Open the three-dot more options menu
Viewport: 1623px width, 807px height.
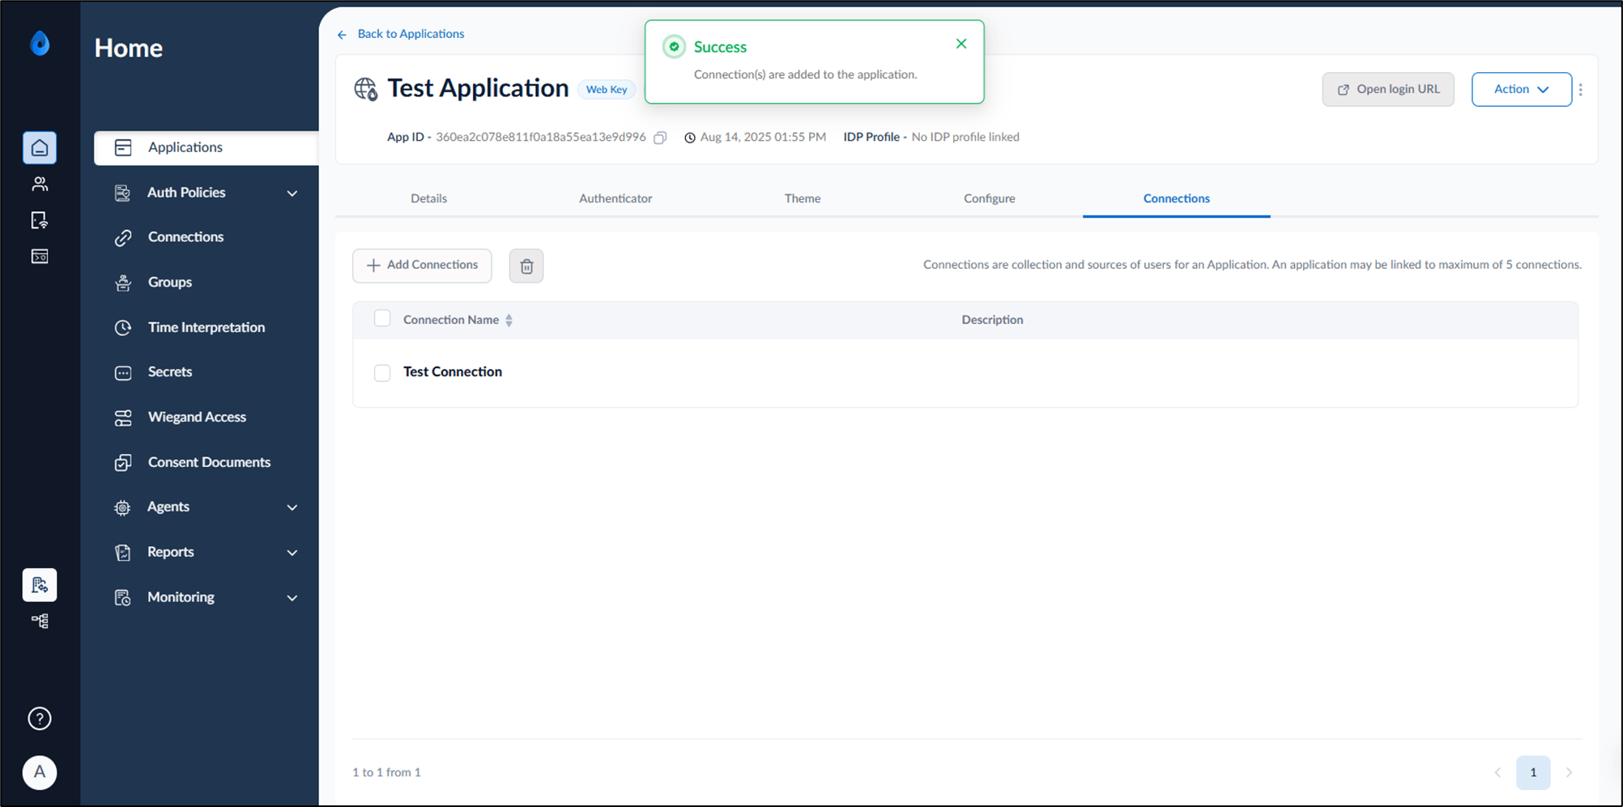[x=1581, y=90]
